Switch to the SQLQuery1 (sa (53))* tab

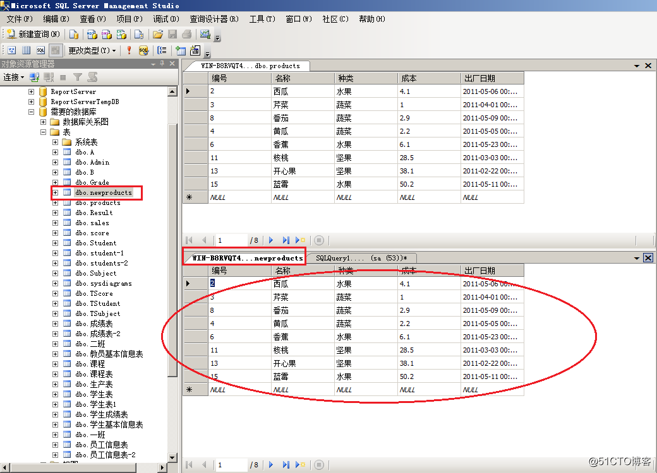pos(361,258)
